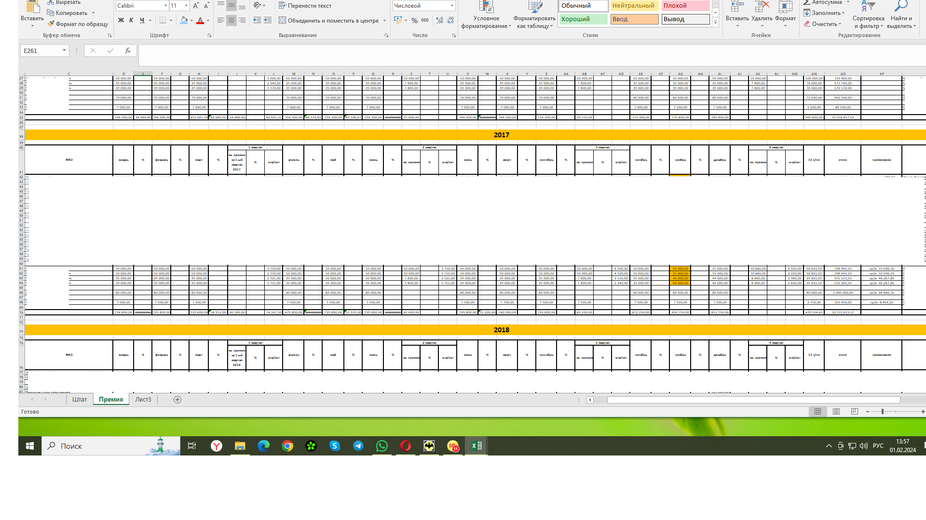This screenshot has width=926, height=520.
Task: Click the red font color icon
Action: click(200, 20)
